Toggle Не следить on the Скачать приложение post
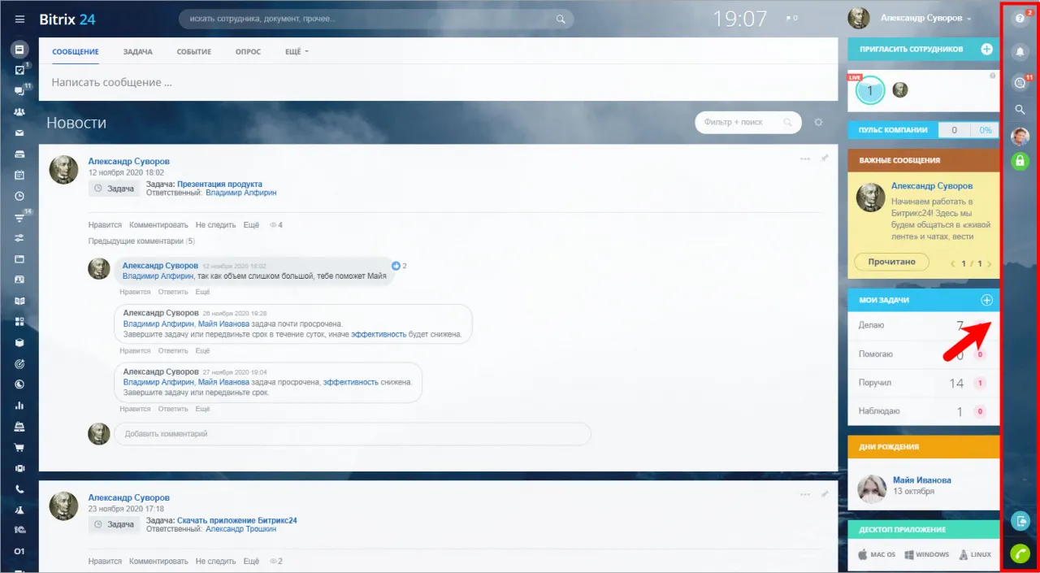Image resolution: width=1040 pixels, height=573 pixels. [215, 562]
